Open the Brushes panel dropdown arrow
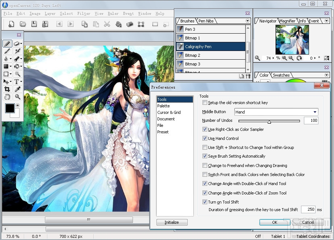The height and width of the screenshot is (240, 334). (247, 21)
